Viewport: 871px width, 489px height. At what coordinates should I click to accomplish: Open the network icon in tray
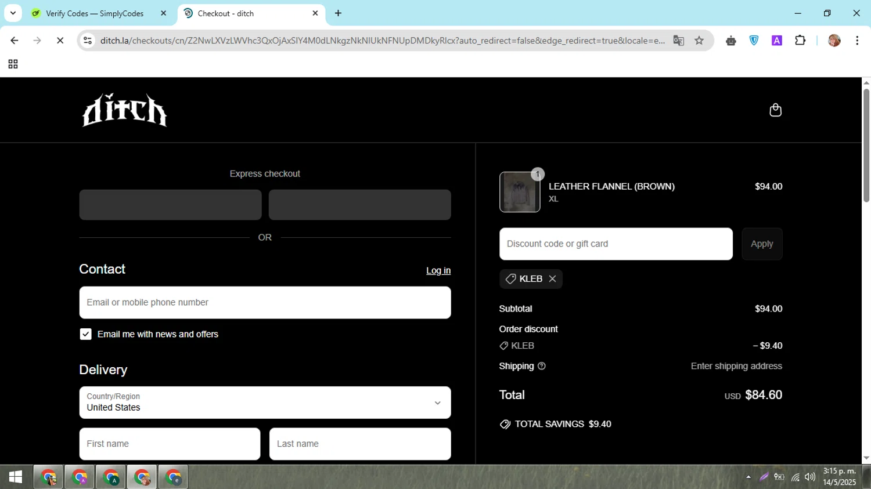click(795, 477)
